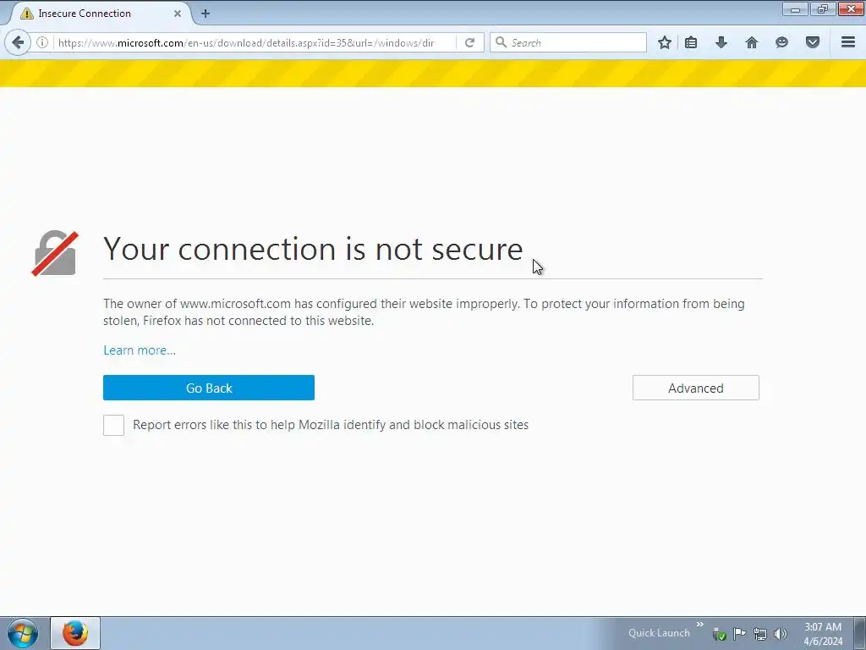Click the broken padlock warning icon
Image resolution: width=866 pixels, height=650 pixels.
(55, 254)
